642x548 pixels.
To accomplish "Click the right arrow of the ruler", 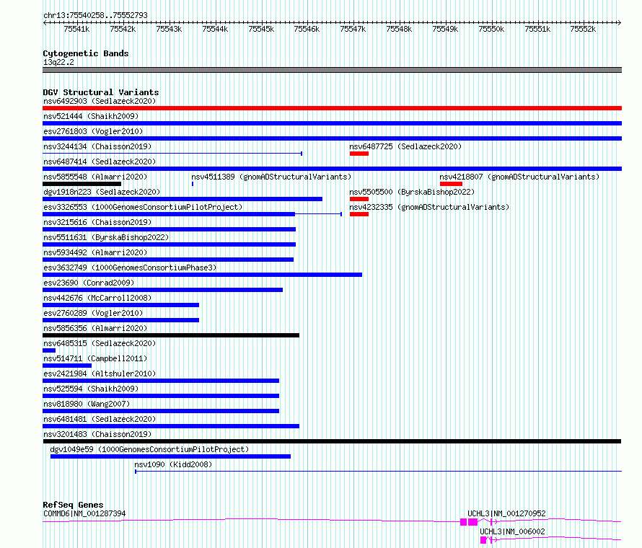I will click(620, 23).
